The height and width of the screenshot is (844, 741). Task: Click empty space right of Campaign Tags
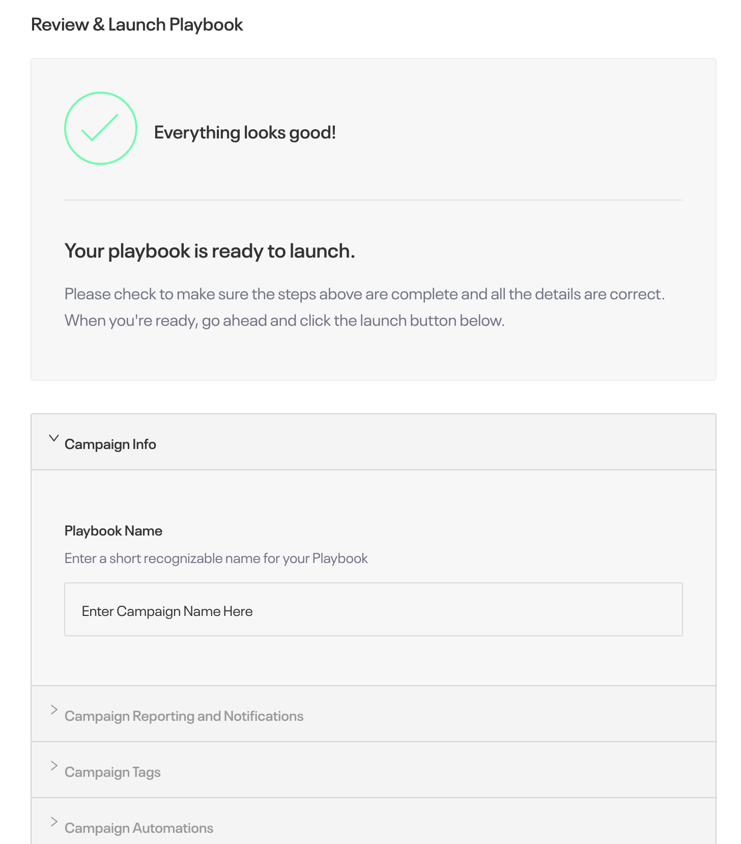pyautogui.click(x=438, y=770)
